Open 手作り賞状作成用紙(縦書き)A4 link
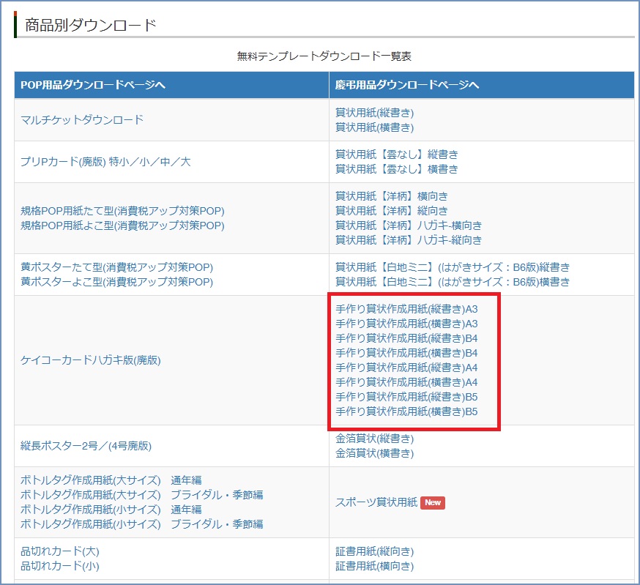 click(x=406, y=368)
